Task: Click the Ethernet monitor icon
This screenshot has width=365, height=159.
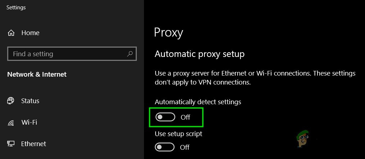Action: [x=11, y=144]
